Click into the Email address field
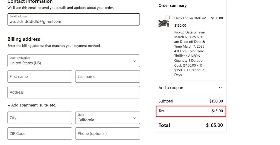 pyautogui.click(x=74, y=20)
